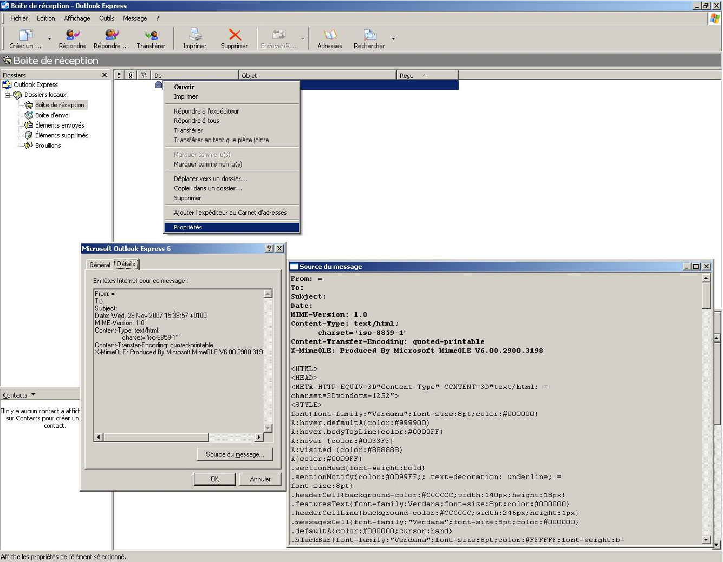
Task: Open the Adresses address book icon
Action: click(x=330, y=35)
